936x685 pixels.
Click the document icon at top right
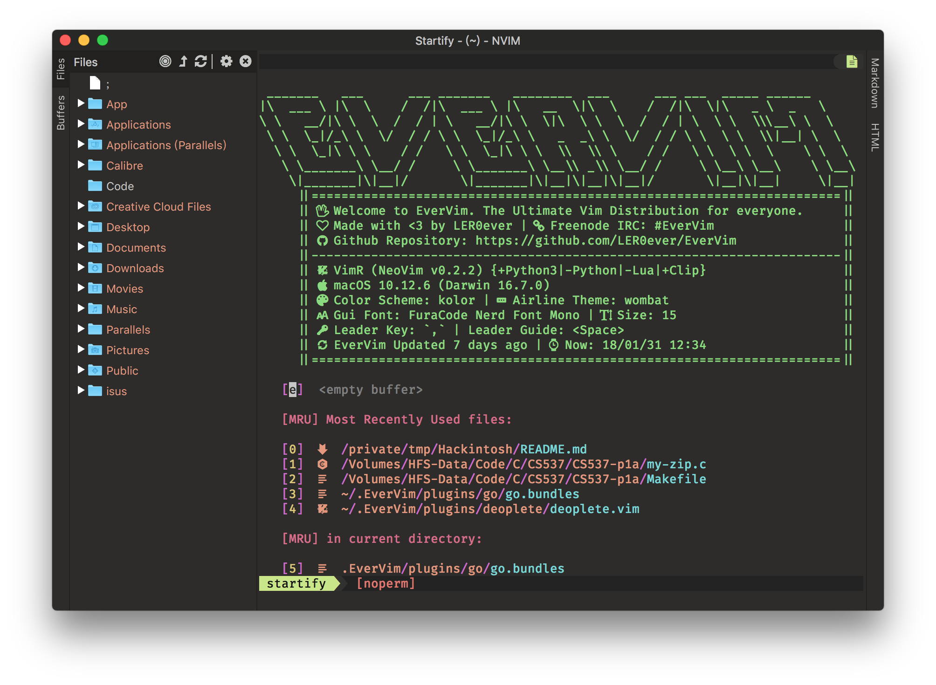tap(851, 62)
